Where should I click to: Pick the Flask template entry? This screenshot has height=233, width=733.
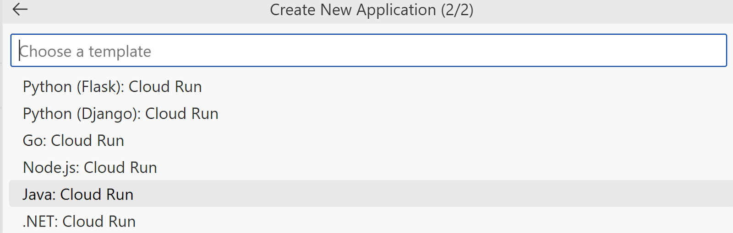[112, 87]
